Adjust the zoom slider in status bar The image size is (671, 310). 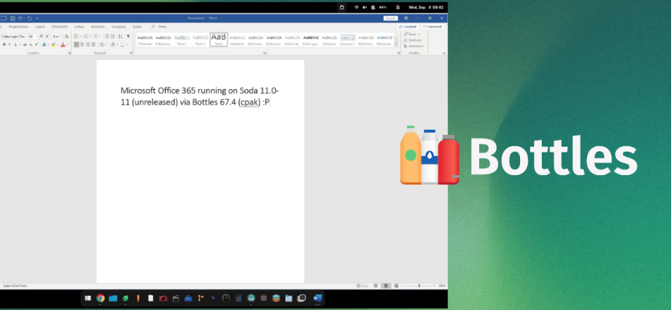click(x=419, y=286)
